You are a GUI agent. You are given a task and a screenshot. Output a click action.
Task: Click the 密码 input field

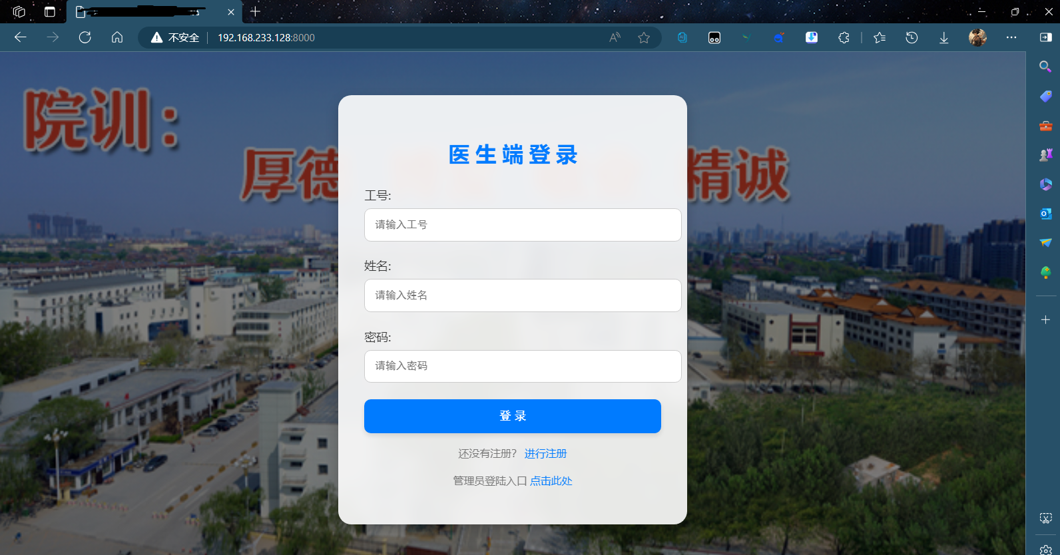(x=523, y=366)
